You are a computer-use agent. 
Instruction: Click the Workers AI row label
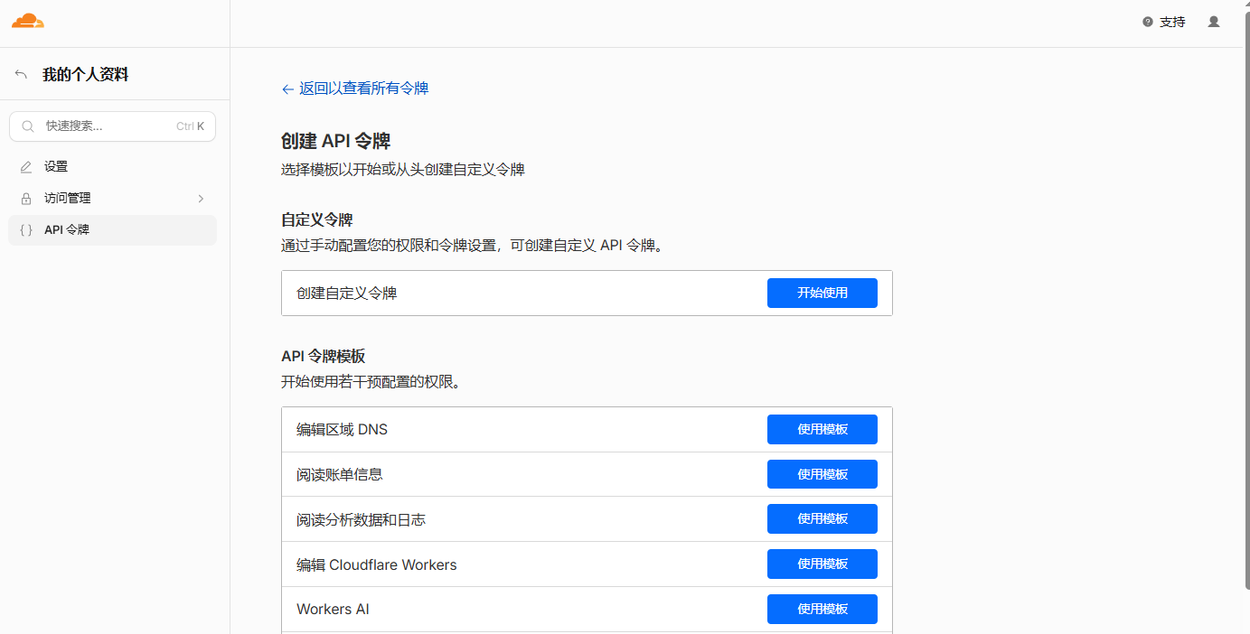coord(333,610)
